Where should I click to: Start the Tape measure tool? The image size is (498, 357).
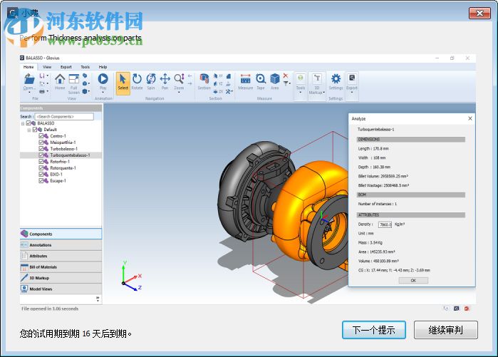pyautogui.click(x=261, y=82)
